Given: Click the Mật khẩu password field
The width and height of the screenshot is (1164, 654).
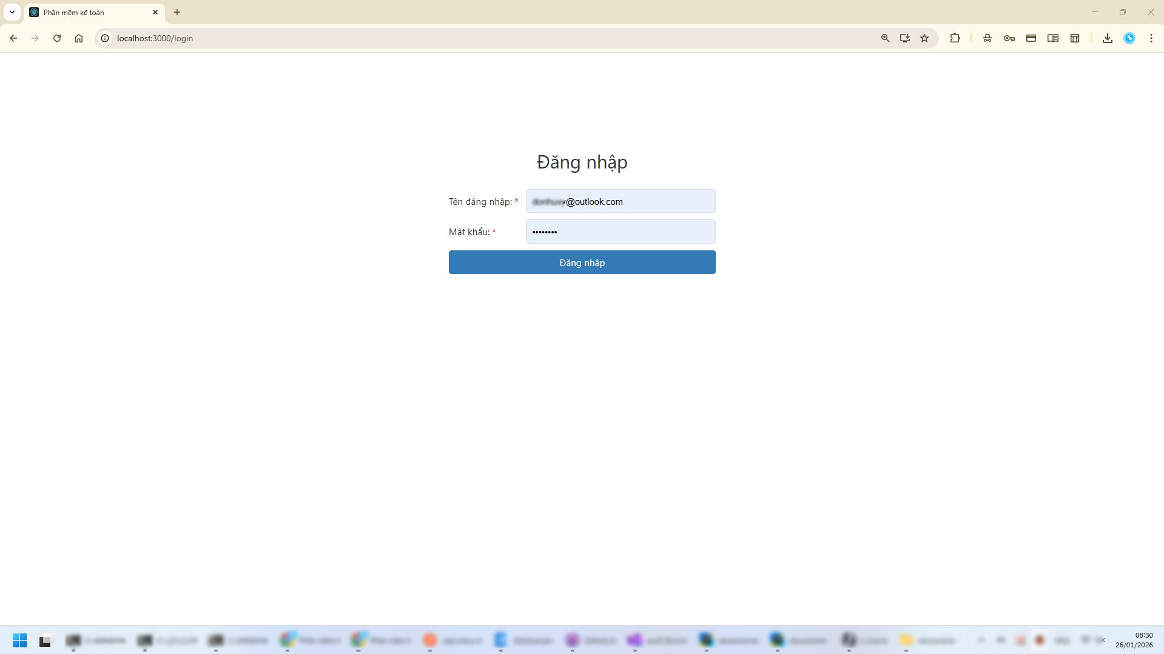Looking at the screenshot, I should 620,232.
